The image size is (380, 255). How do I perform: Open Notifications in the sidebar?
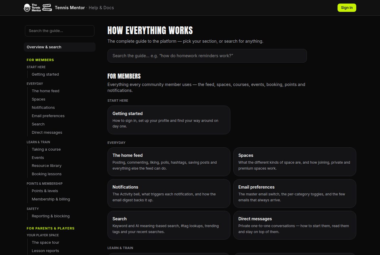(43, 108)
